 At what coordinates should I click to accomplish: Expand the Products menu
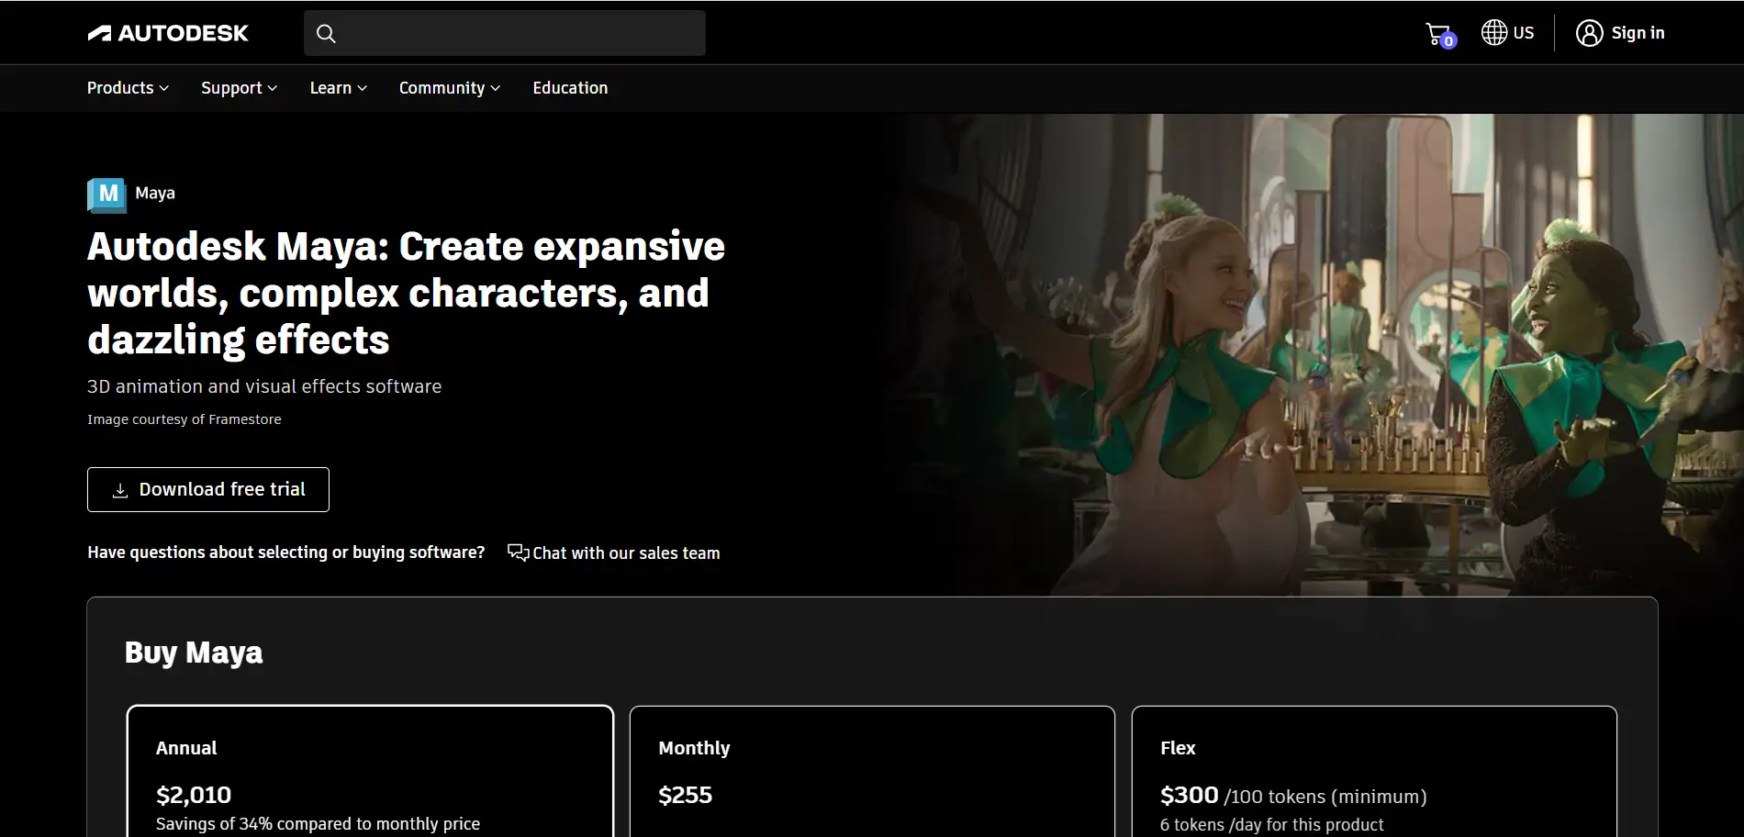coord(128,88)
